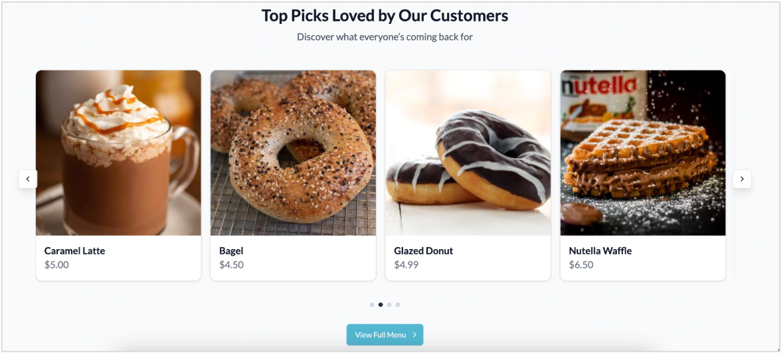
Task: Select the active second pagination dot
Action: [381, 305]
